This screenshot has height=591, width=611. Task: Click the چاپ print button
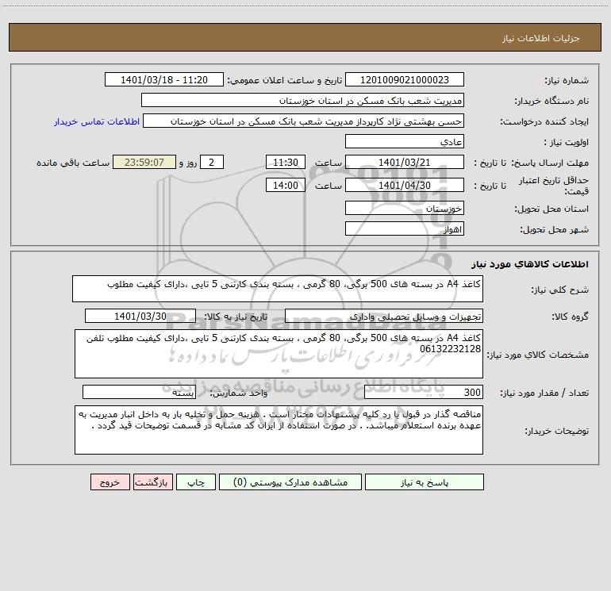pos(196,482)
